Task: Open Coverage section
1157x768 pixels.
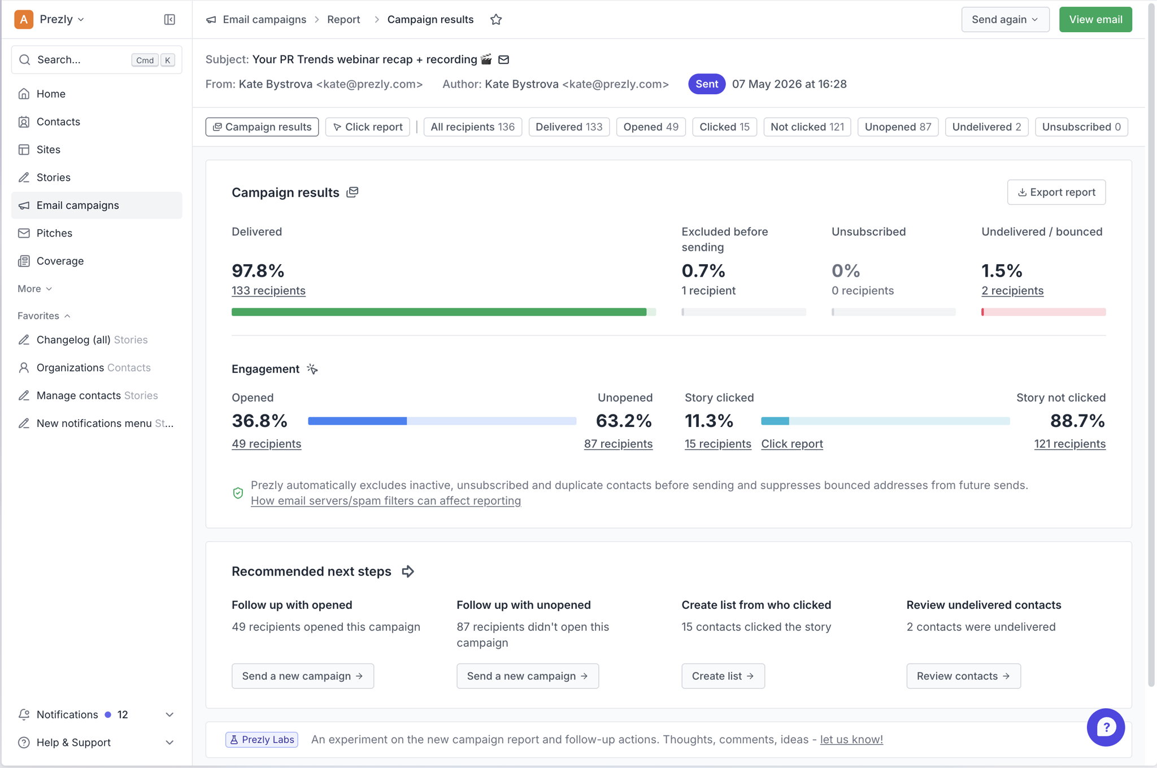Action: coord(97,261)
